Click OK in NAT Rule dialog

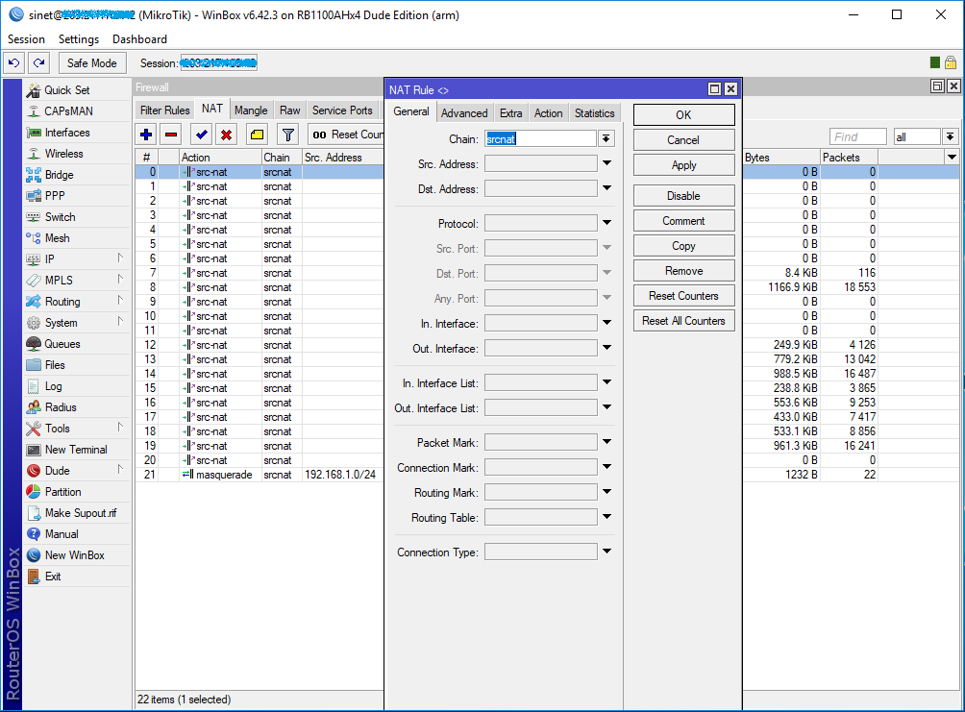click(x=683, y=115)
